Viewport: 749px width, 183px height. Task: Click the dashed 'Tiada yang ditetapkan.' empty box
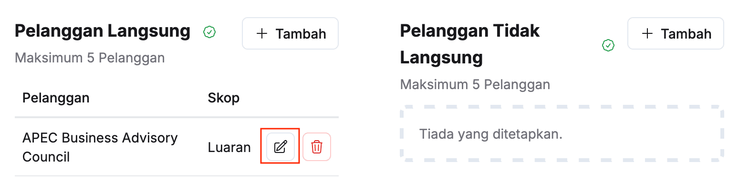[562, 133]
